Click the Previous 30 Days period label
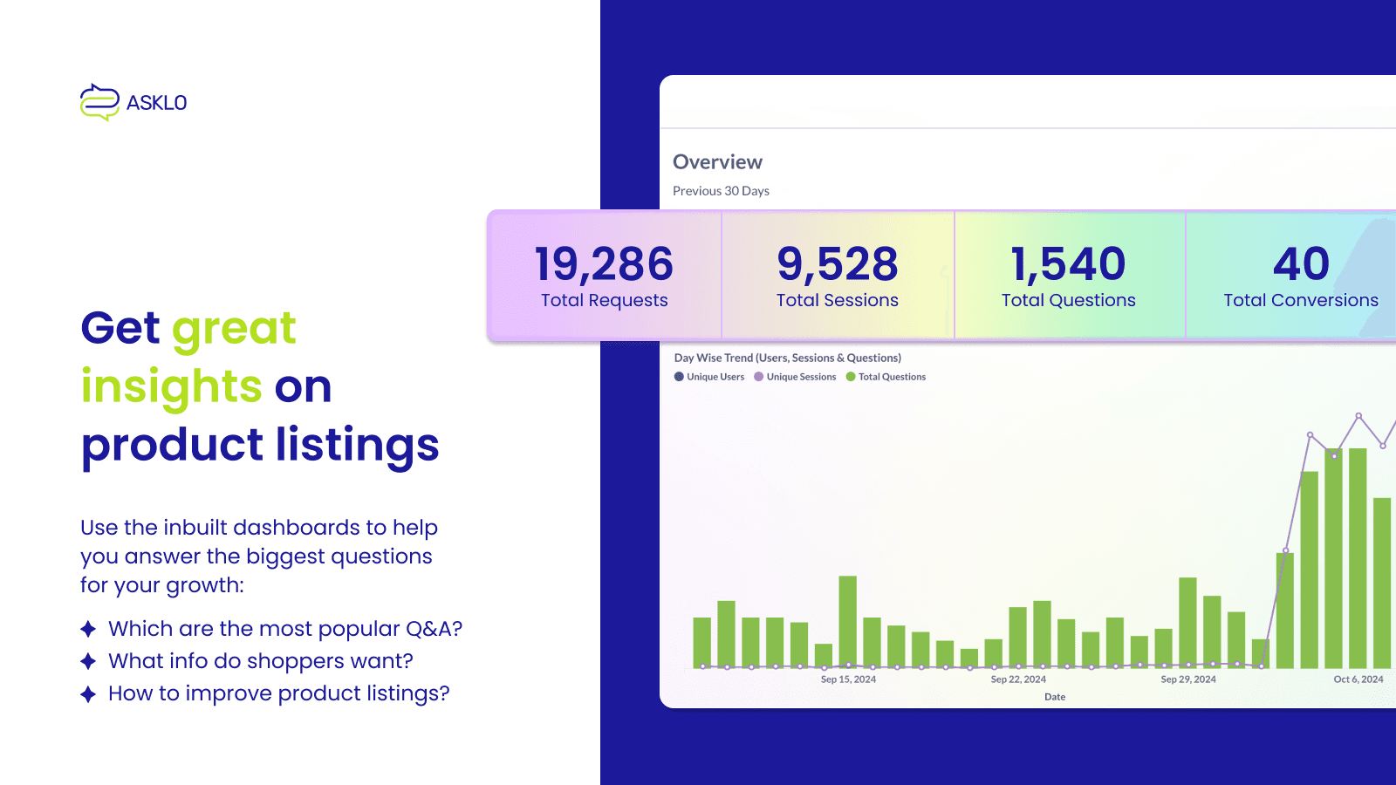1396x785 pixels. point(721,191)
